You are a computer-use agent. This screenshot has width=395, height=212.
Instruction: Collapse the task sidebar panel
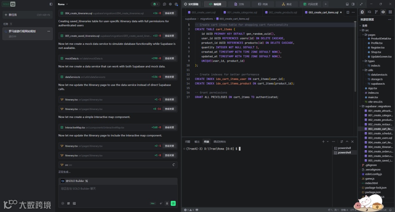51,4
